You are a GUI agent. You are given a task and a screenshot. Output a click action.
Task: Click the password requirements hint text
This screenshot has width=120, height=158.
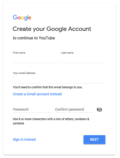point(51,121)
